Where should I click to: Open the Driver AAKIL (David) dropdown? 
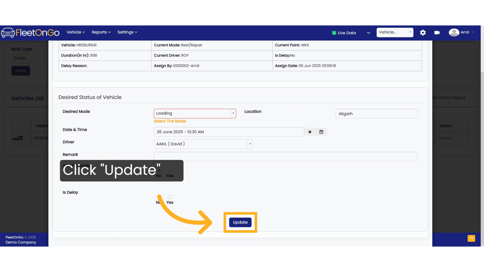[203, 144]
